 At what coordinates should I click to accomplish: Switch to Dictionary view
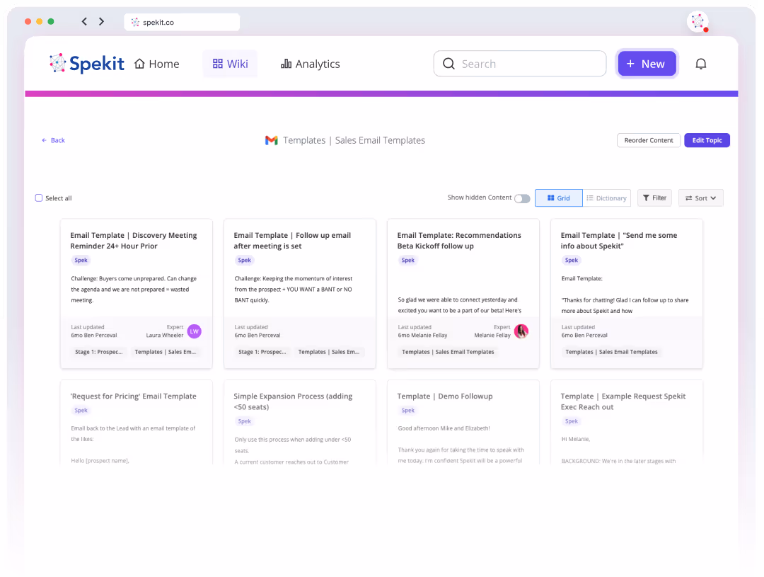[607, 198]
